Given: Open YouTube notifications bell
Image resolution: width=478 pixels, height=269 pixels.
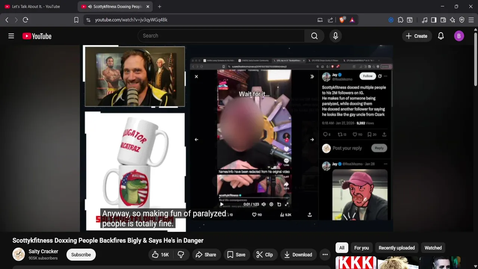Looking at the screenshot, I should (441, 36).
